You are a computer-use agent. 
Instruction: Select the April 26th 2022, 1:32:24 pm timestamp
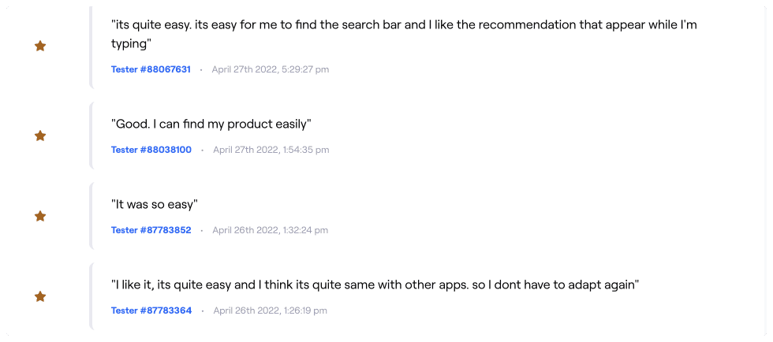[x=270, y=230]
